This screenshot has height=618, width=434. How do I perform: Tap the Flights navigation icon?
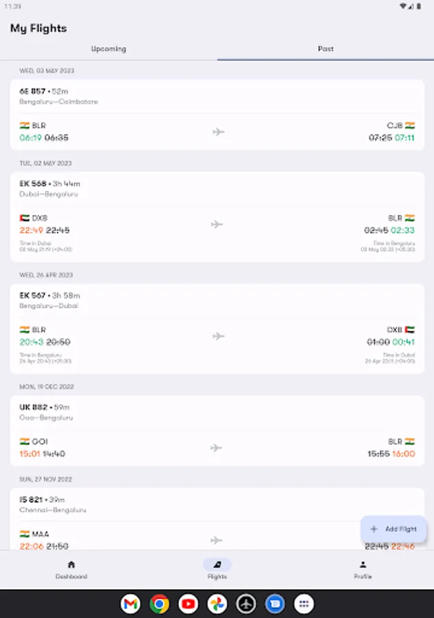point(217,565)
